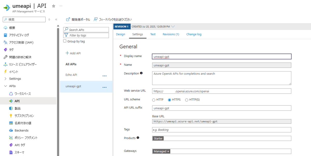Click the API URL suffix field
The width and height of the screenshot is (311, 156).
[x=222, y=108]
